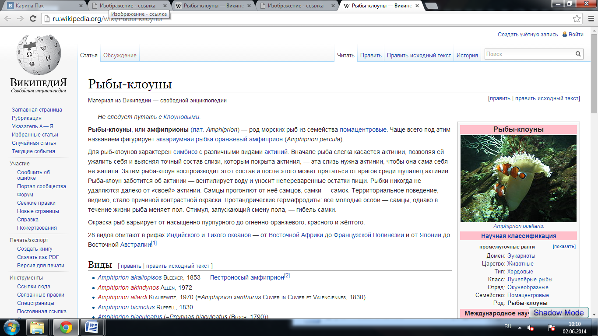Click the Chrome taskbar icon
The image size is (598, 336).
pos(66,327)
